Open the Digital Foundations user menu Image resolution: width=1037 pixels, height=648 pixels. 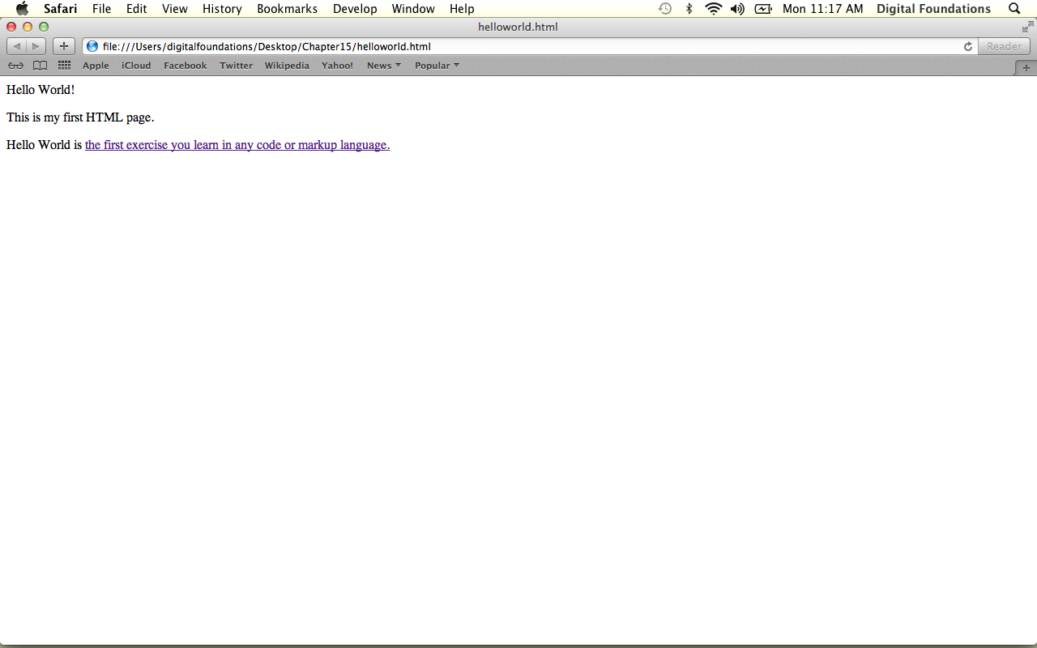933,9
